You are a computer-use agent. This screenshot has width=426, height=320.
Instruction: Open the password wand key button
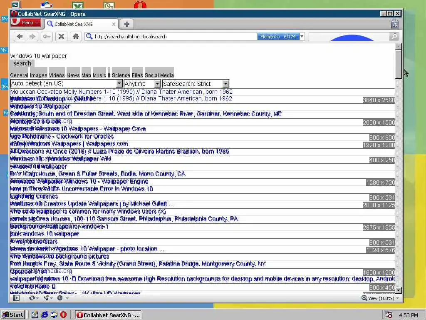click(x=47, y=37)
